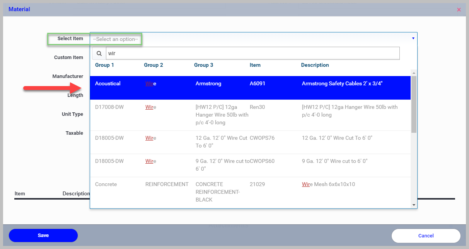Image resolution: width=469 pixels, height=249 pixels.
Task: Click the REINFORCEMENT group 2 cell
Action: point(167,184)
